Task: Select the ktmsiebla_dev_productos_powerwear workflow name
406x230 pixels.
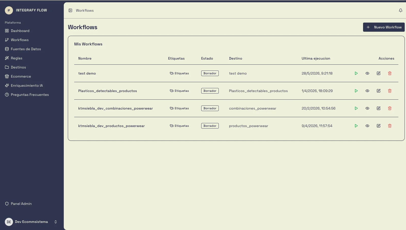Action: (x=112, y=126)
